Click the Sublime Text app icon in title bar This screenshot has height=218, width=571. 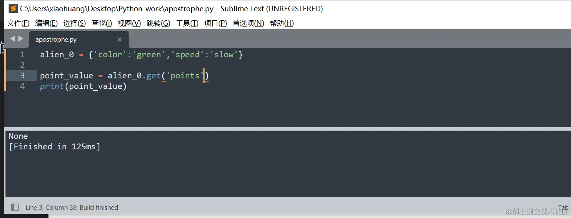tap(13, 9)
